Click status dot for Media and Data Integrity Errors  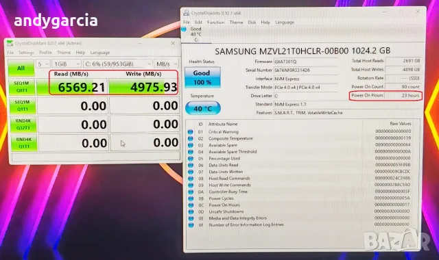point(191,218)
